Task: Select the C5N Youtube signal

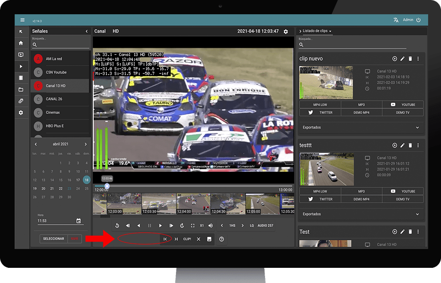Action: pyautogui.click(x=61, y=72)
